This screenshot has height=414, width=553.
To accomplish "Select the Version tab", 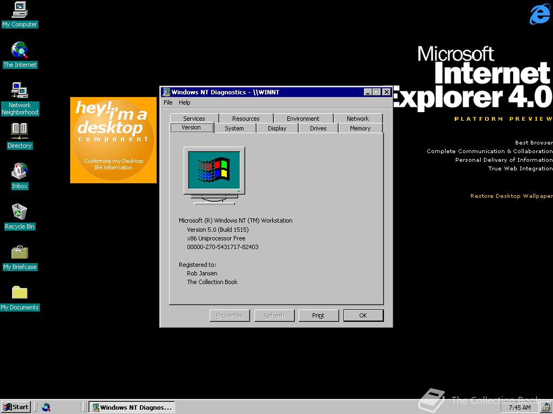I will [x=192, y=127].
